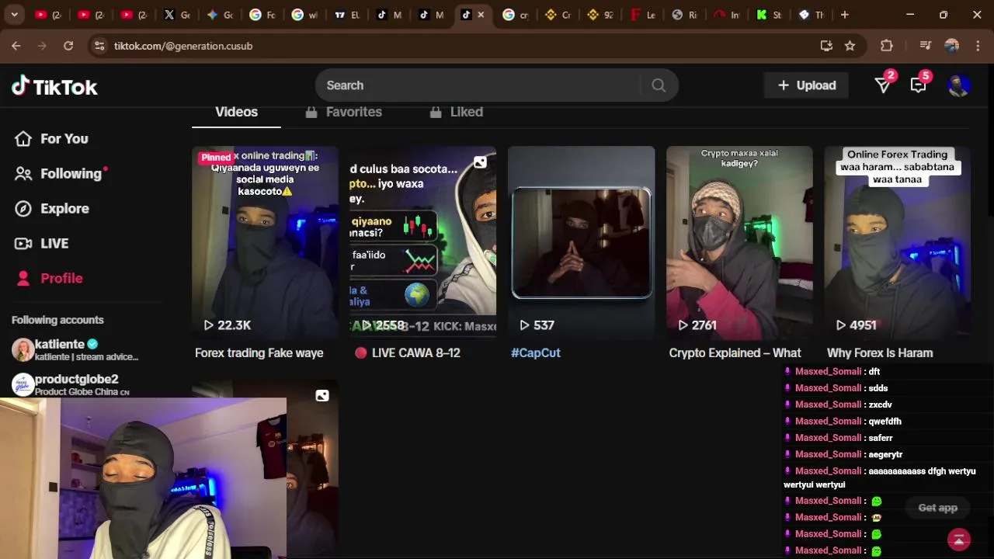Expand the tab search dropdown
This screenshot has height=559, width=994.
[x=14, y=15]
